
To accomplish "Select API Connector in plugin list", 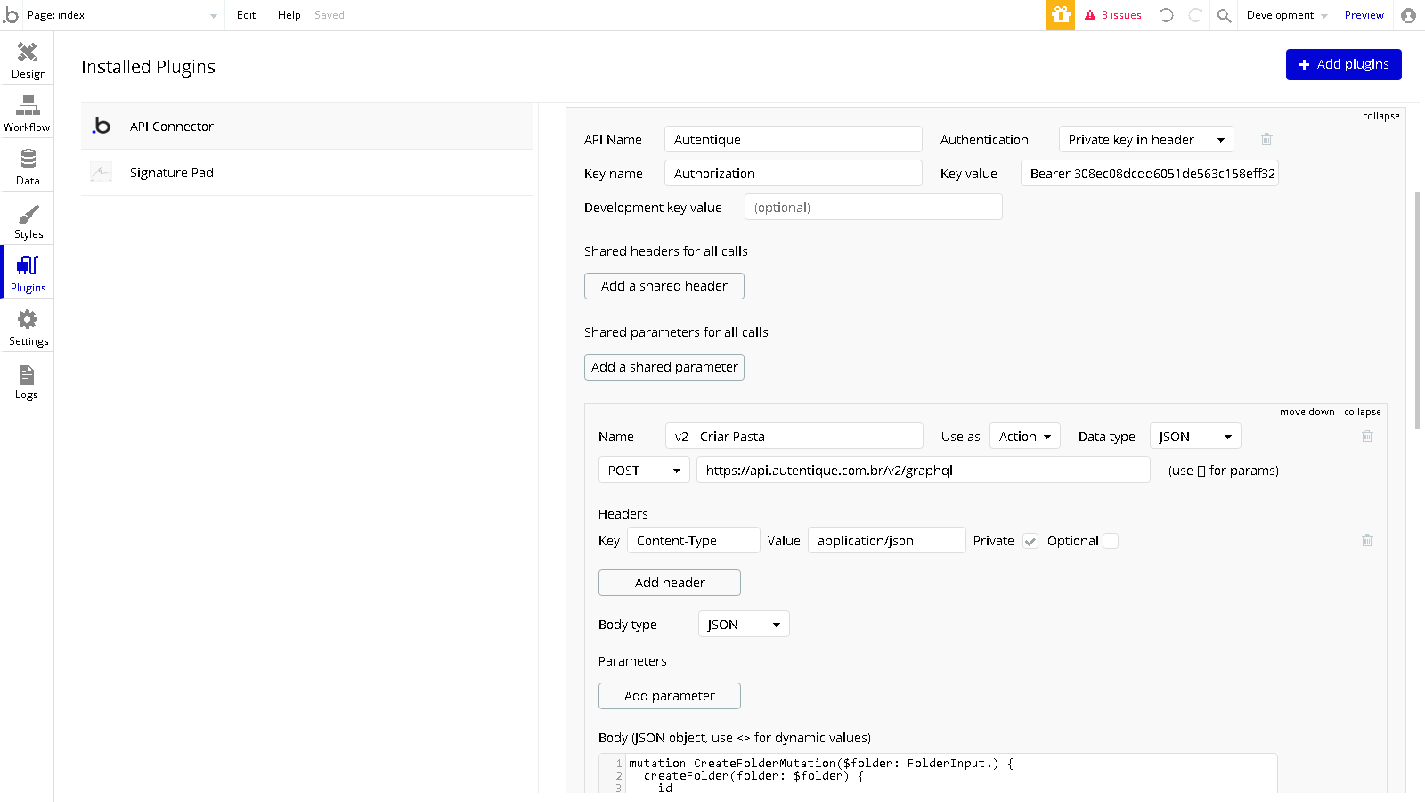I will (307, 127).
